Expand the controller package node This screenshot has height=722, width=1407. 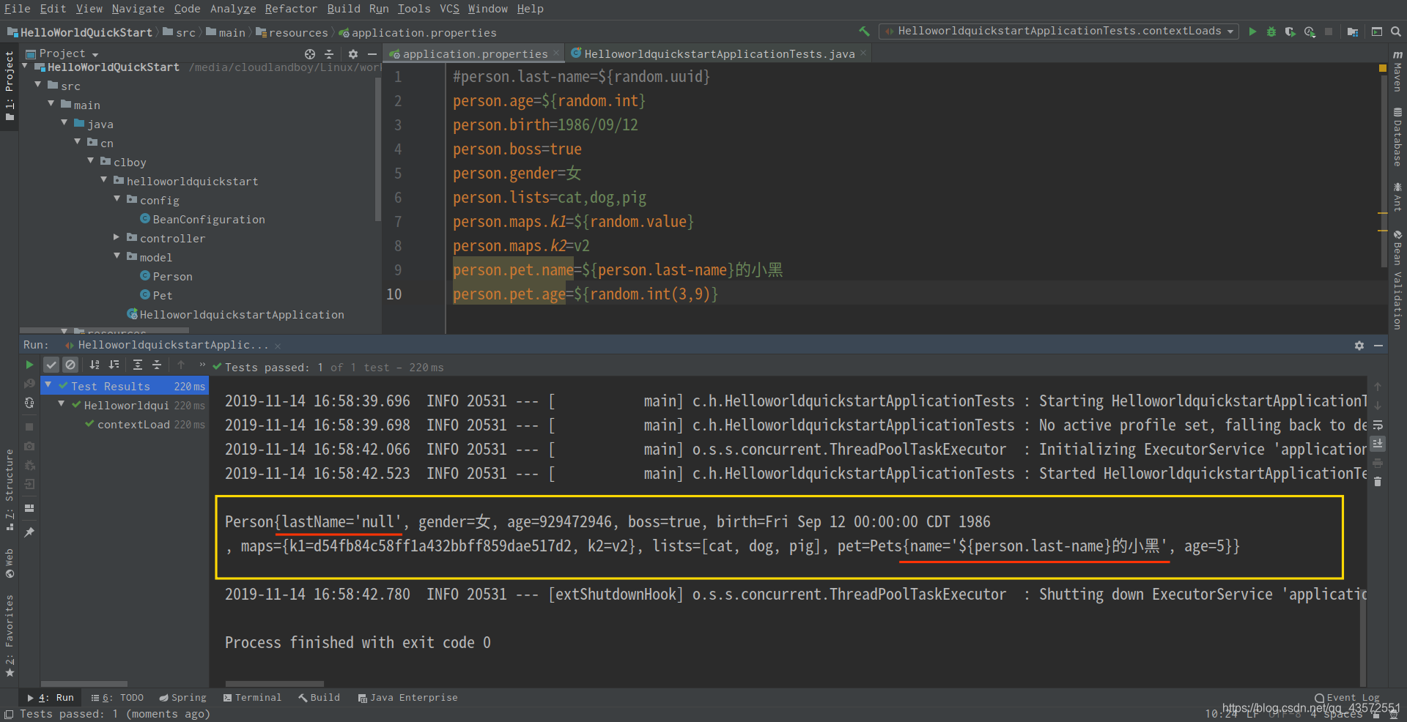coord(117,238)
